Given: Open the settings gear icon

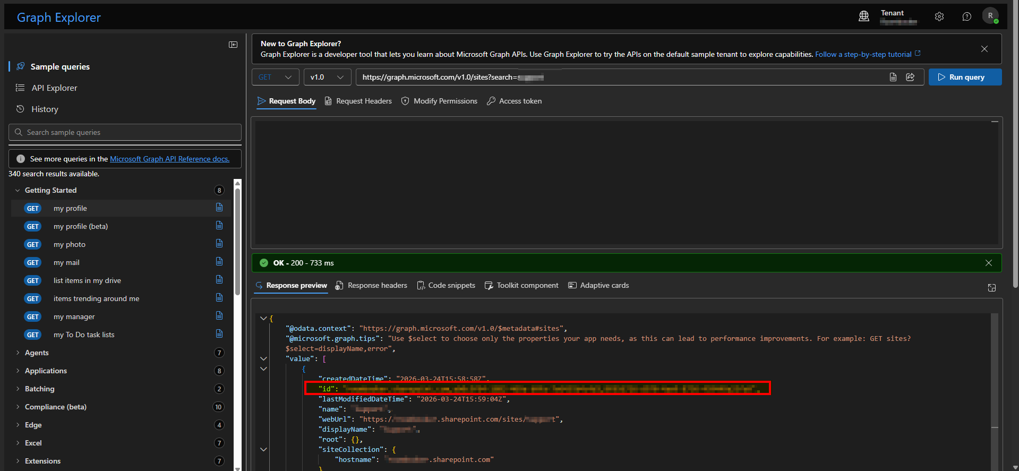Looking at the screenshot, I should point(939,16).
